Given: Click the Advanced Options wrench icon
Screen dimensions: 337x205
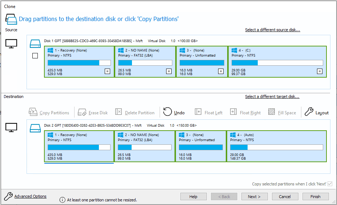Looking at the screenshot, I should [8, 196].
